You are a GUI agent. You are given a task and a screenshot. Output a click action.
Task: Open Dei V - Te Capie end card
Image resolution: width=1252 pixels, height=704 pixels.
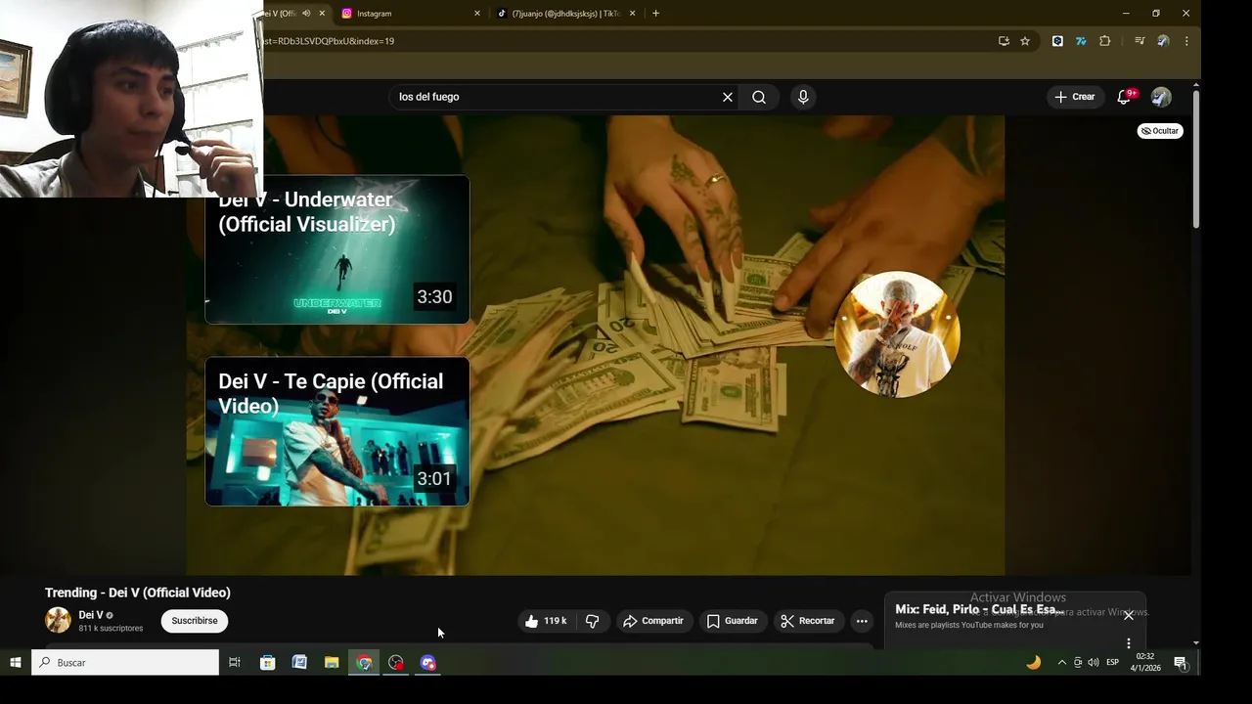click(337, 431)
